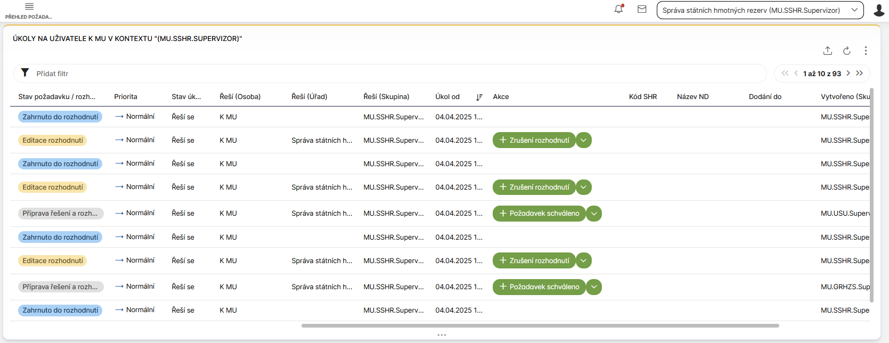
Task: Click the export upload icon
Action: tap(827, 51)
